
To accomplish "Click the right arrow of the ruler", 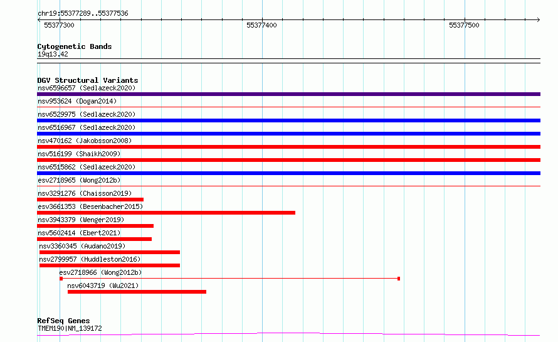I will 538,19.
